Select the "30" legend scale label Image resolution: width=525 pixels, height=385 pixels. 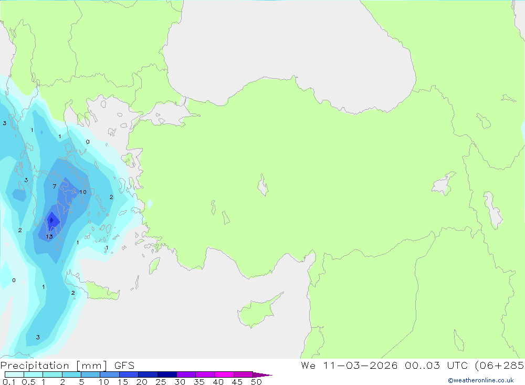(180, 382)
